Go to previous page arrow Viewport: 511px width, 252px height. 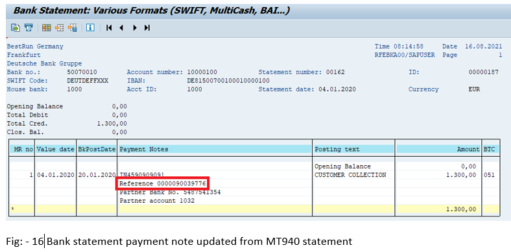[x=121, y=28]
